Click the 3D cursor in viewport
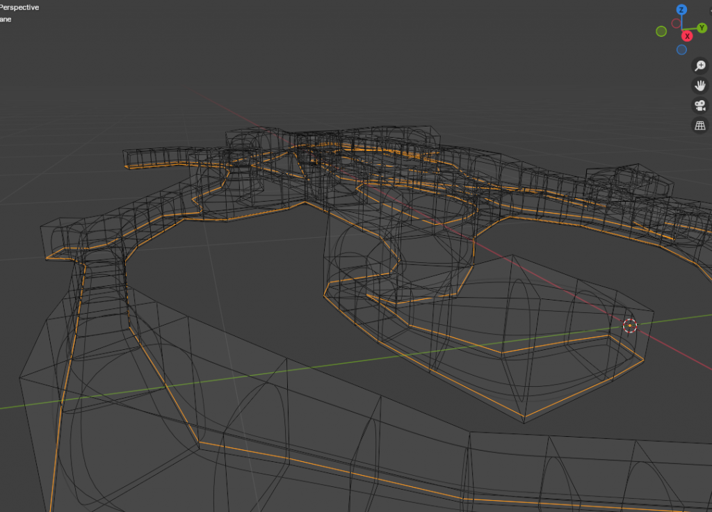This screenshot has width=712, height=512. (629, 326)
